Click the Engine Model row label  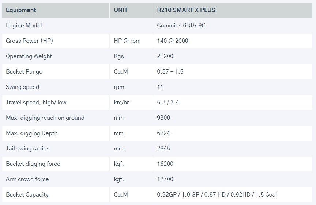point(24,26)
